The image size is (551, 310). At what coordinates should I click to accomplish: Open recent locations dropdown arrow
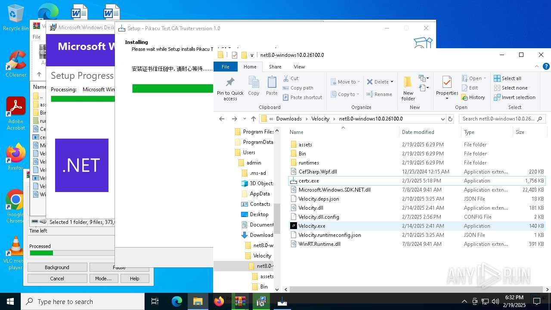point(245,119)
